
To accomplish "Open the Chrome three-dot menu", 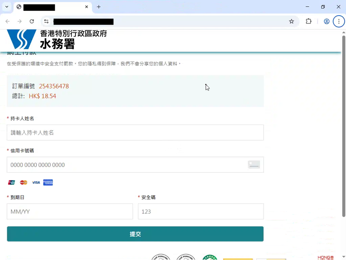I will click(x=339, y=21).
